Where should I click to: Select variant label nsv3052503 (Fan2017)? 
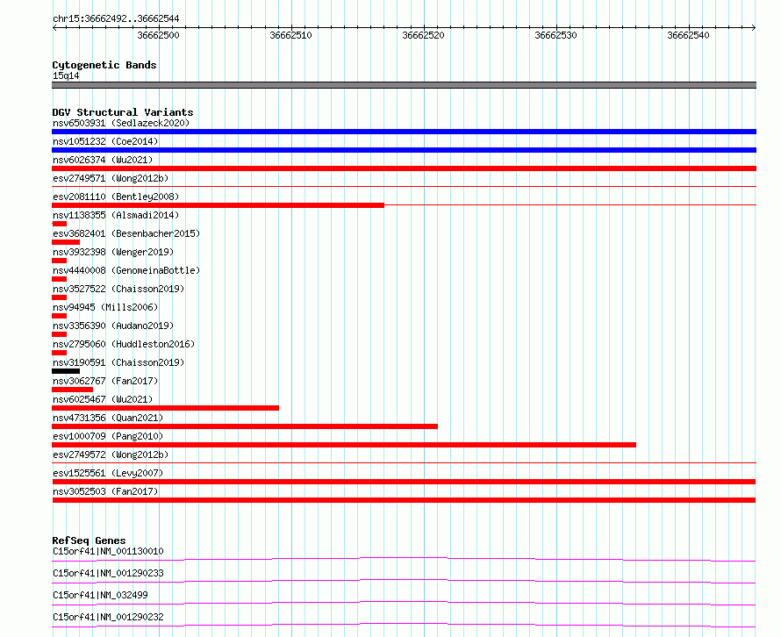tap(105, 491)
